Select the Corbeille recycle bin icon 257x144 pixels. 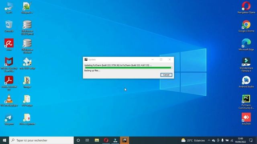tap(9, 26)
